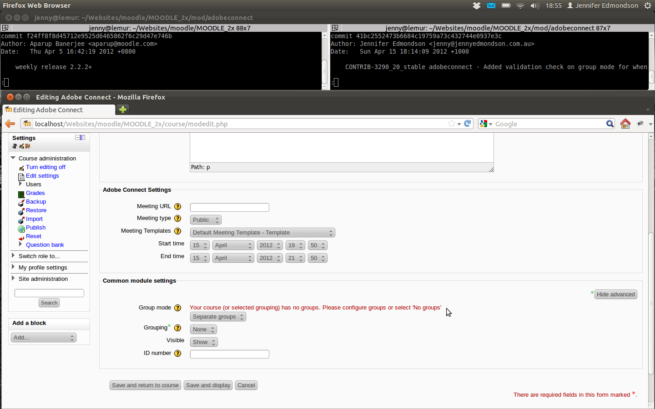Viewport: 655px width, 409px height.
Task: Open the Firefox Home page icon
Action: pos(625,124)
